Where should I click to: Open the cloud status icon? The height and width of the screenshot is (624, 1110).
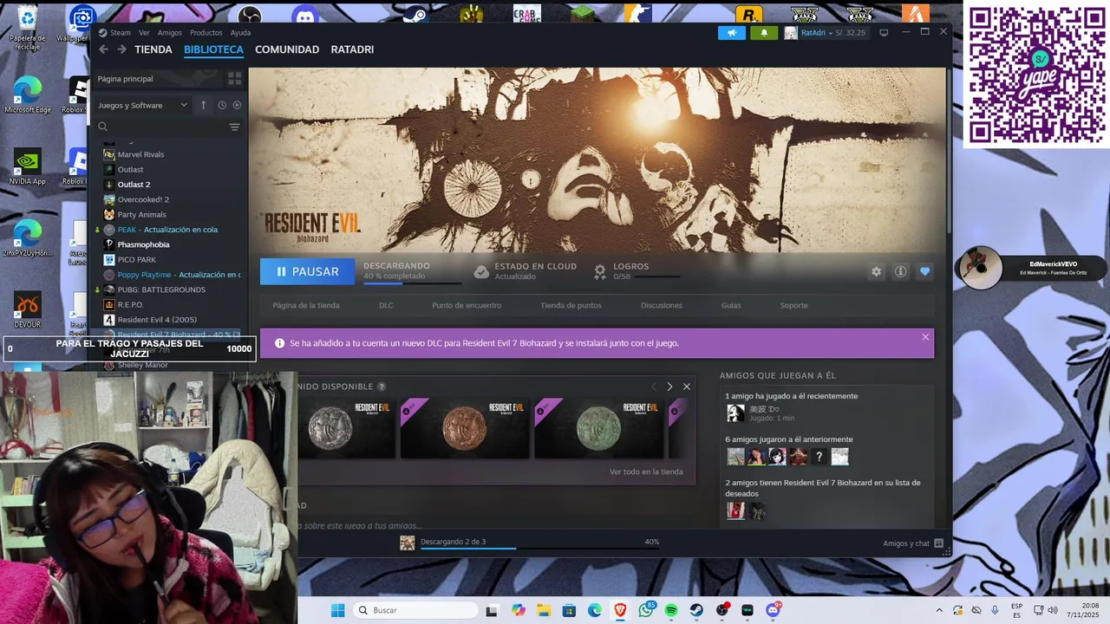coord(481,271)
